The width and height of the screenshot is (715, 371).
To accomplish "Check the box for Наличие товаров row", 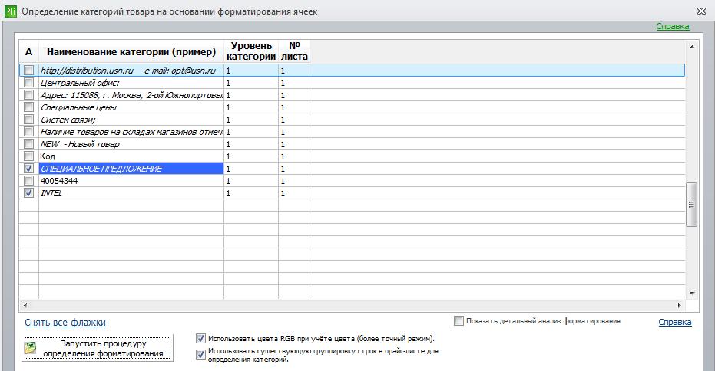I will click(28, 132).
